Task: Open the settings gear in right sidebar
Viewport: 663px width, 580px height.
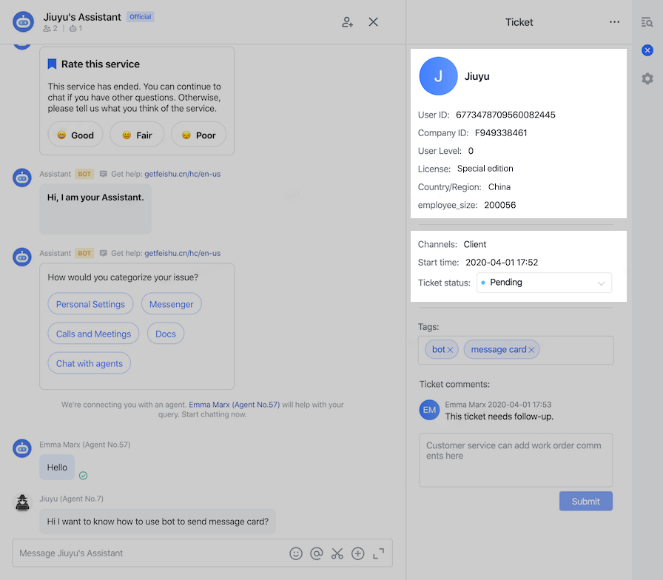Action: pos(647,78)
